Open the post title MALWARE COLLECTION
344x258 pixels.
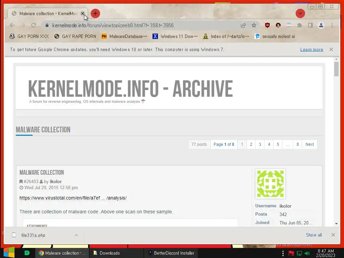point(42,173)
